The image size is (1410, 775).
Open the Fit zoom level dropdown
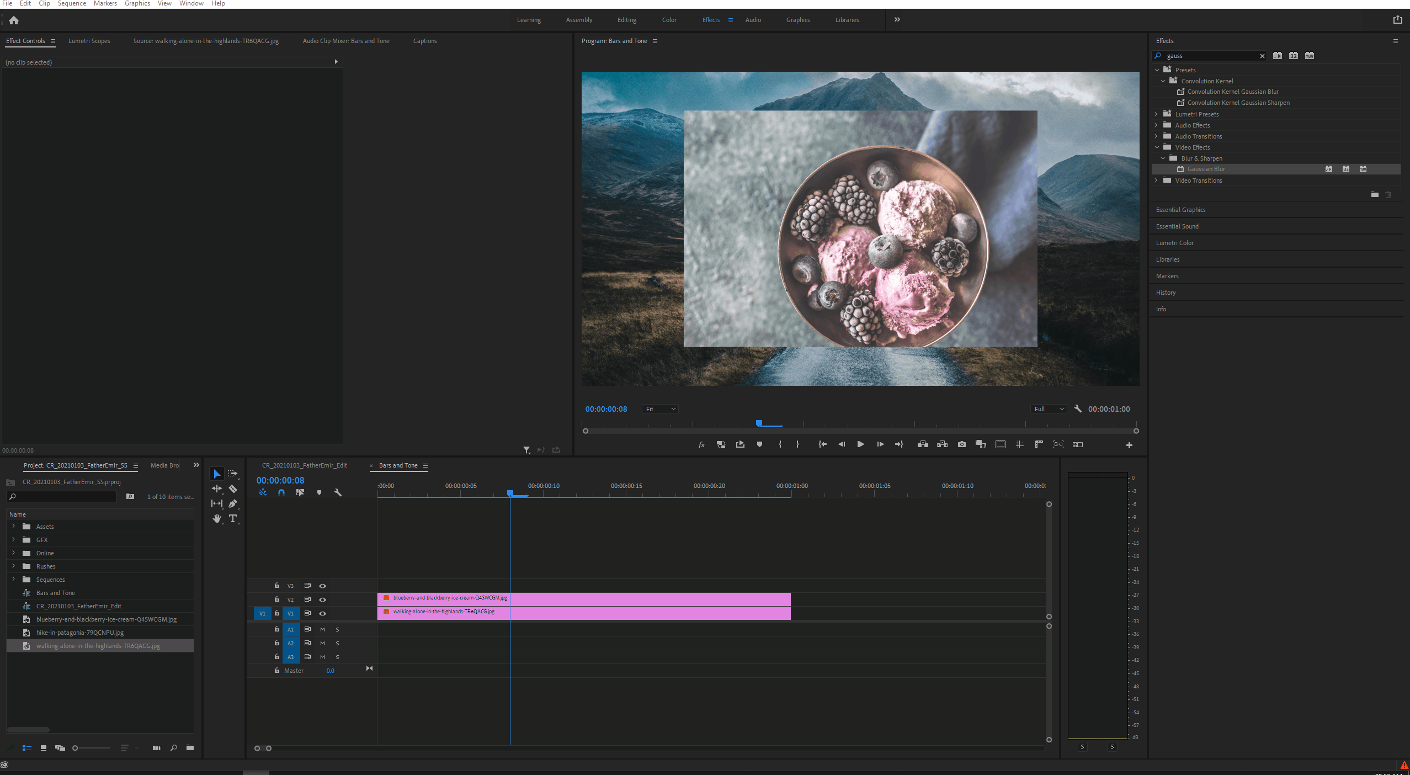pyautogui.click(x=660, y=409)
